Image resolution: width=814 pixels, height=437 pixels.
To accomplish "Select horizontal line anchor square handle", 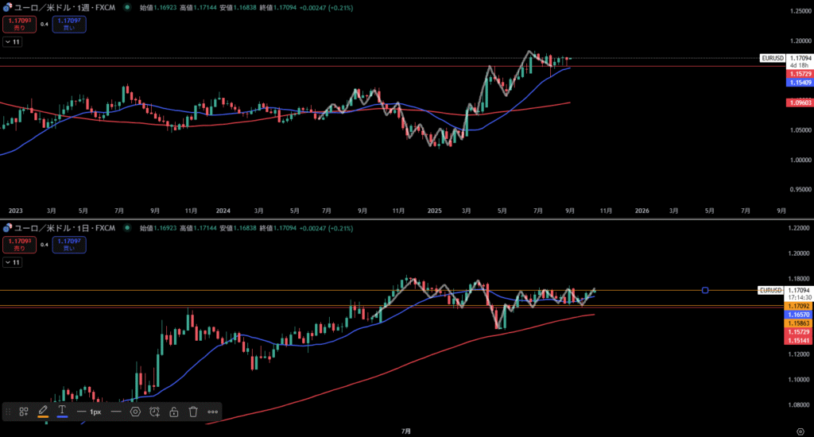I will click(x=705, y=290).
